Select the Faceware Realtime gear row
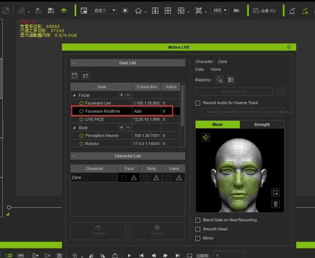Viewport: 315px width, 258px height. (x=102, y=111)
